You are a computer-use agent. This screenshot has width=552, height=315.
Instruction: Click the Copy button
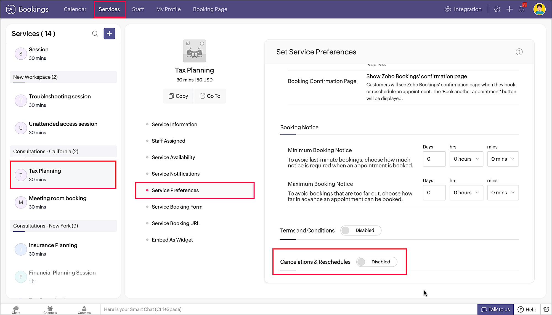tap(178, 96)
